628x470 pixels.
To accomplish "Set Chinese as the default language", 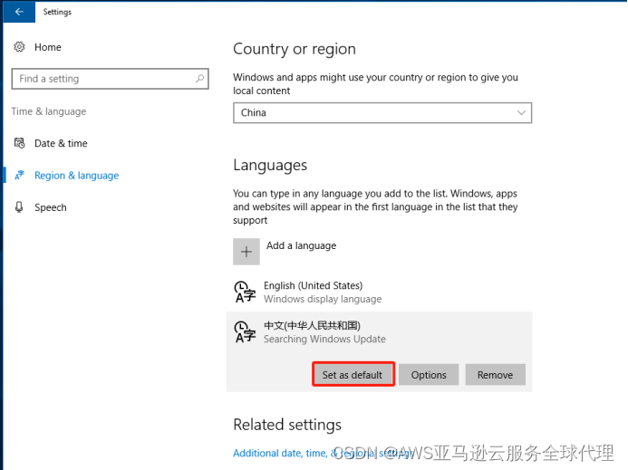I will 353,374.
